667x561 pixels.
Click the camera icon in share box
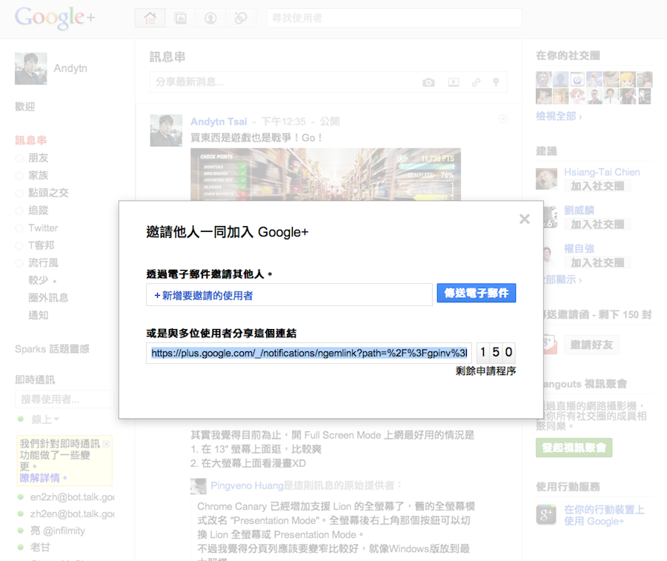click(x=428, y=82)
